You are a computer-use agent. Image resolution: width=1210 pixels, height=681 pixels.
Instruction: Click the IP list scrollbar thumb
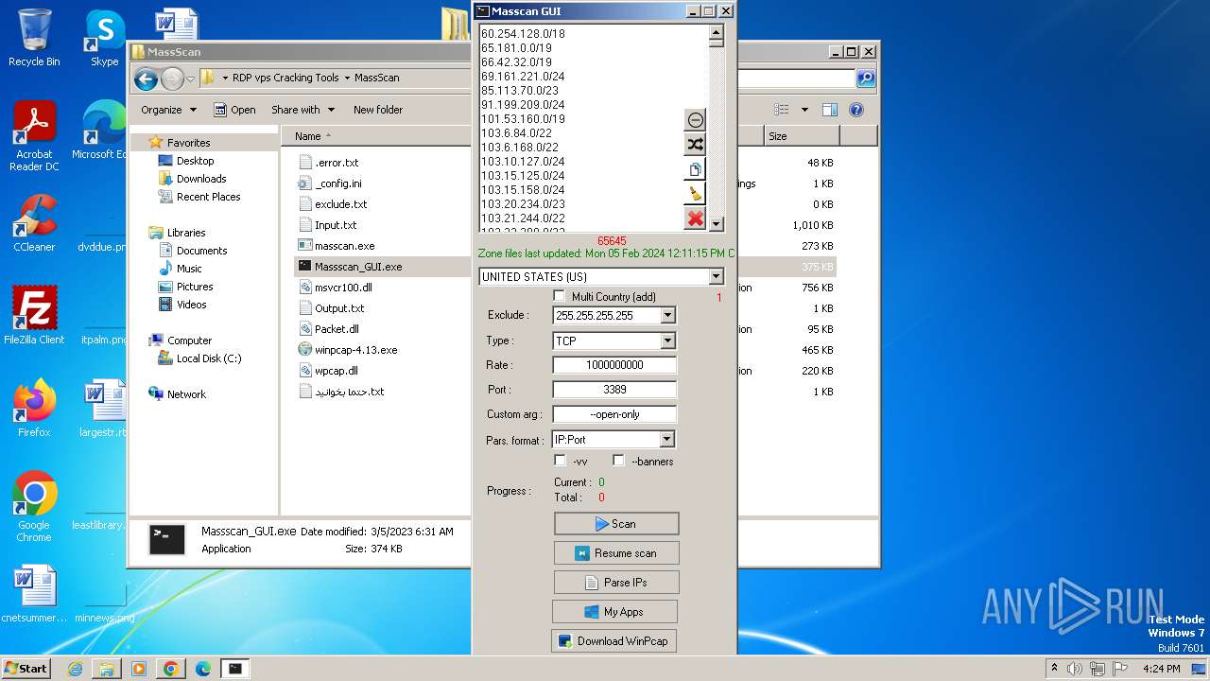point(717,43)
